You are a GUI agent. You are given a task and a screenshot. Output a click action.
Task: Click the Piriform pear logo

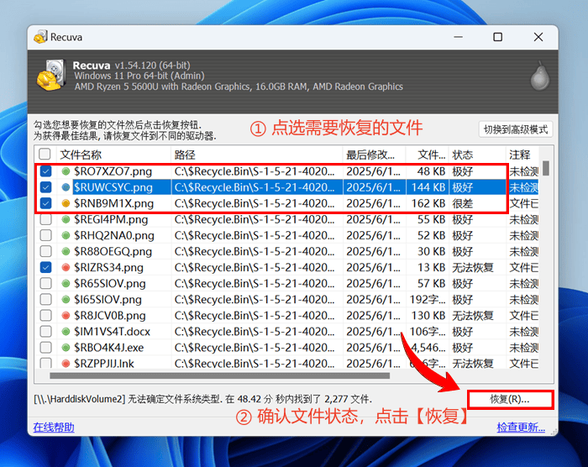[x=540, y=76]
